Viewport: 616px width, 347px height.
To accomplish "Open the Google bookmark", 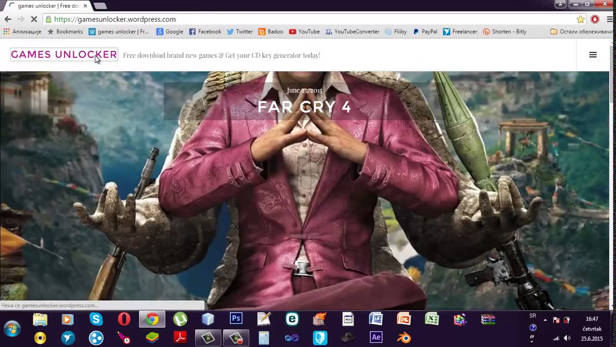I will click(170, 32).
